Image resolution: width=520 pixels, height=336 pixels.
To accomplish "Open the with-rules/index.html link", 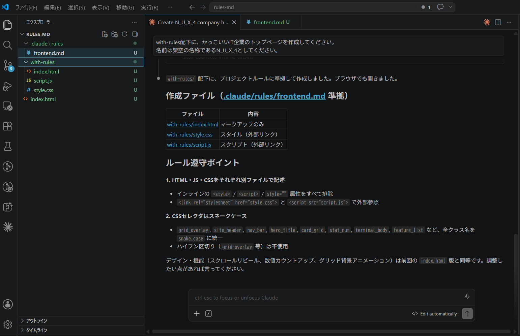I will [x=193, y=124].
